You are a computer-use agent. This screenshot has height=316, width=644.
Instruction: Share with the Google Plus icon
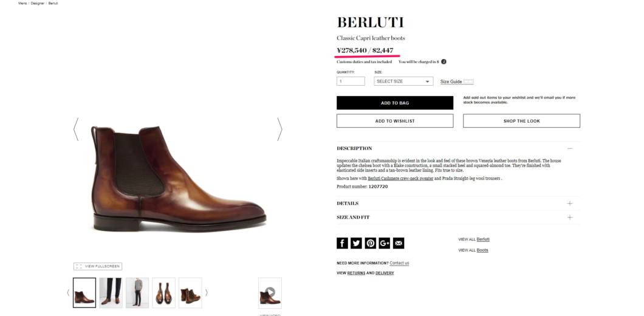(385, 243)
